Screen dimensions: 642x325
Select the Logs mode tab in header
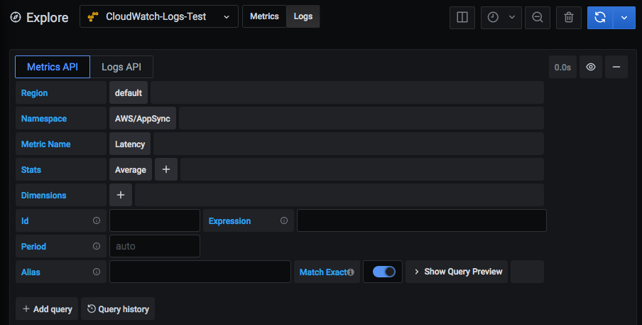pos(303,16)
